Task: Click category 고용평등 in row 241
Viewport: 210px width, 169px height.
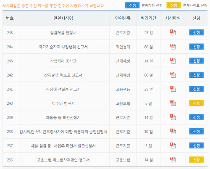Action: (123, 89)
